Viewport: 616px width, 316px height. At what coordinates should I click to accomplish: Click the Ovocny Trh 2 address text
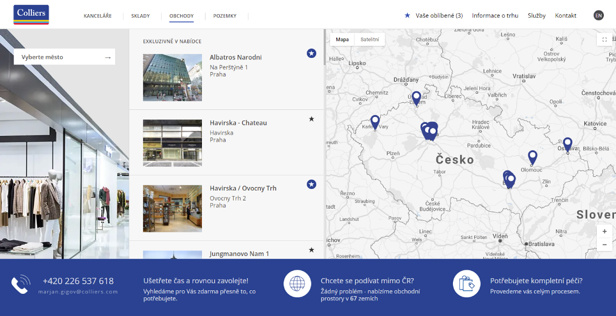click(228, 199)
